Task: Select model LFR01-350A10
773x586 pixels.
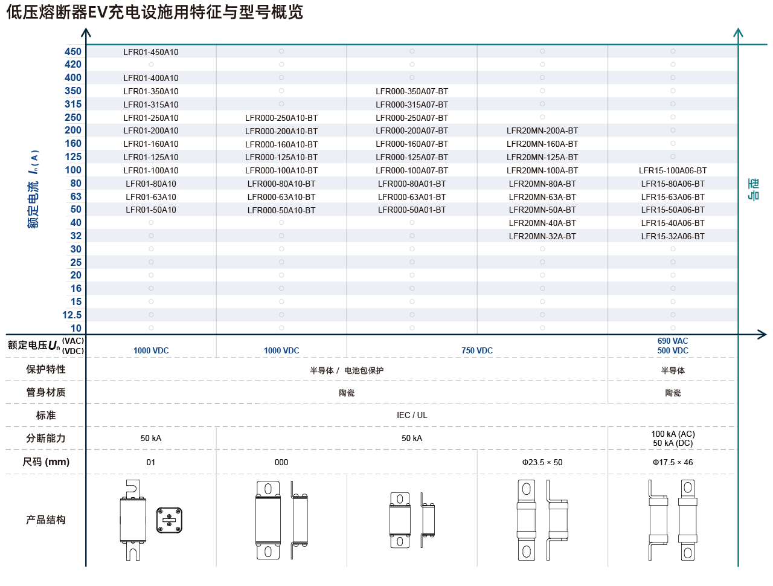Action: pyautogui.click(x=151, y=91)
